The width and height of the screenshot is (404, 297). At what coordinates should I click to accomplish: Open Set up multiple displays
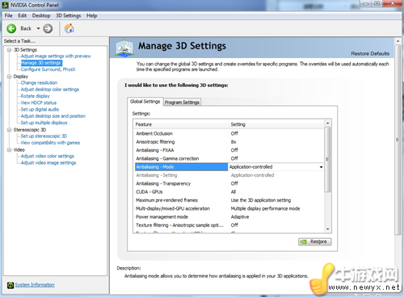pos(44,123)
